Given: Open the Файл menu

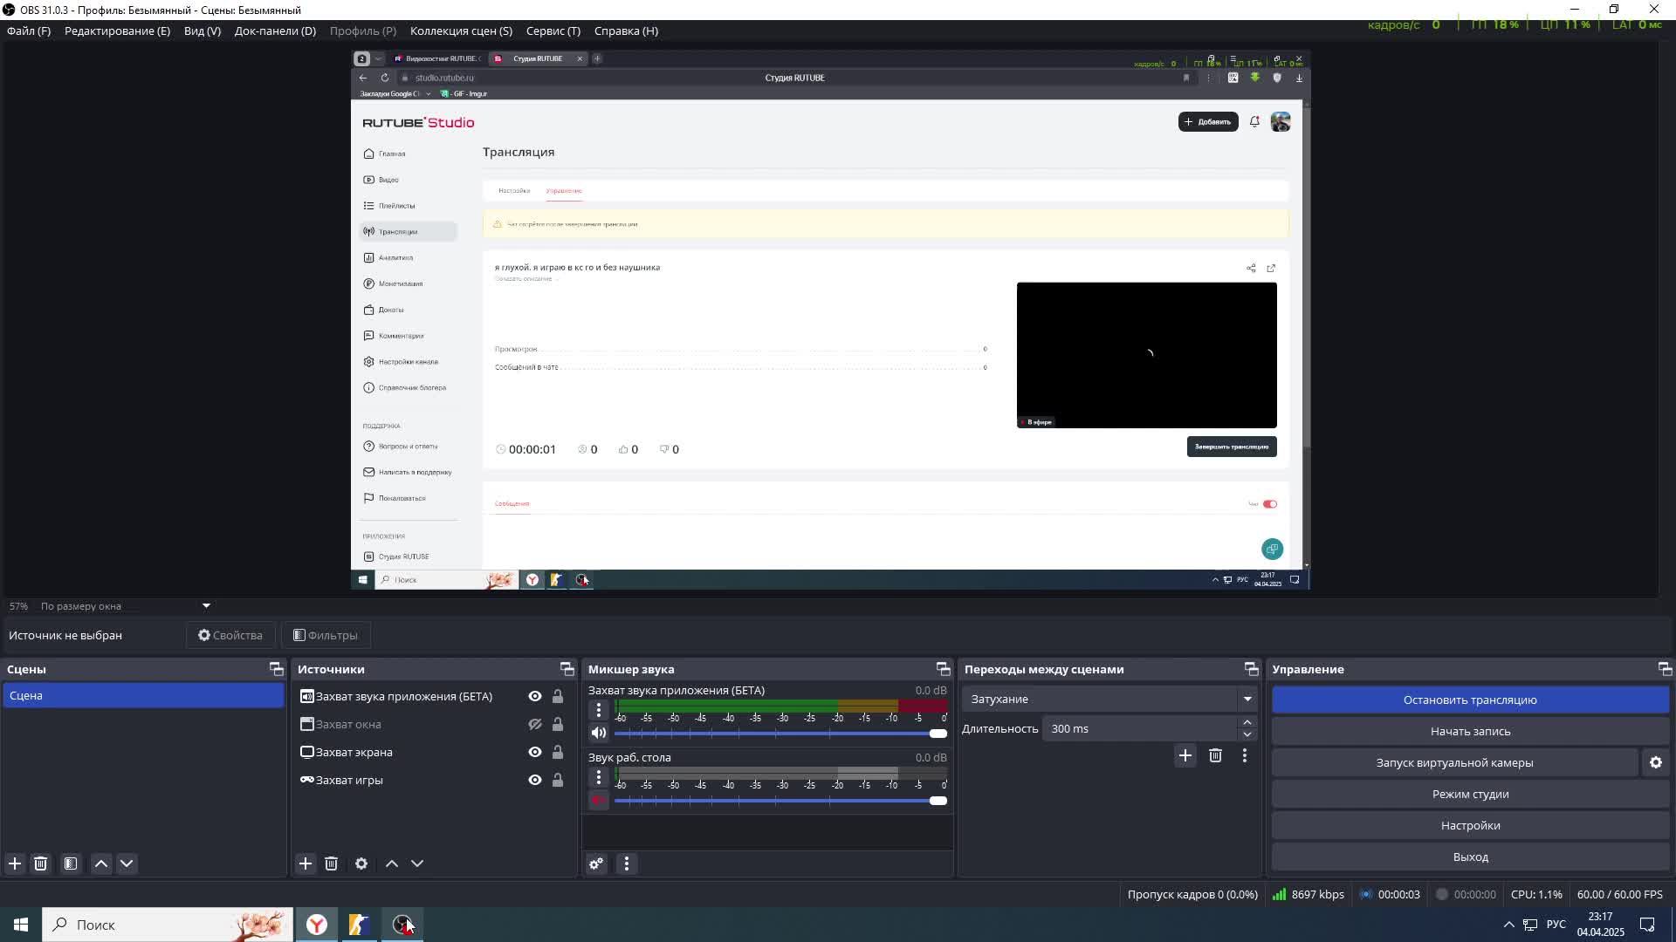Looking at the screenshot, I should (x=29, y=31).
